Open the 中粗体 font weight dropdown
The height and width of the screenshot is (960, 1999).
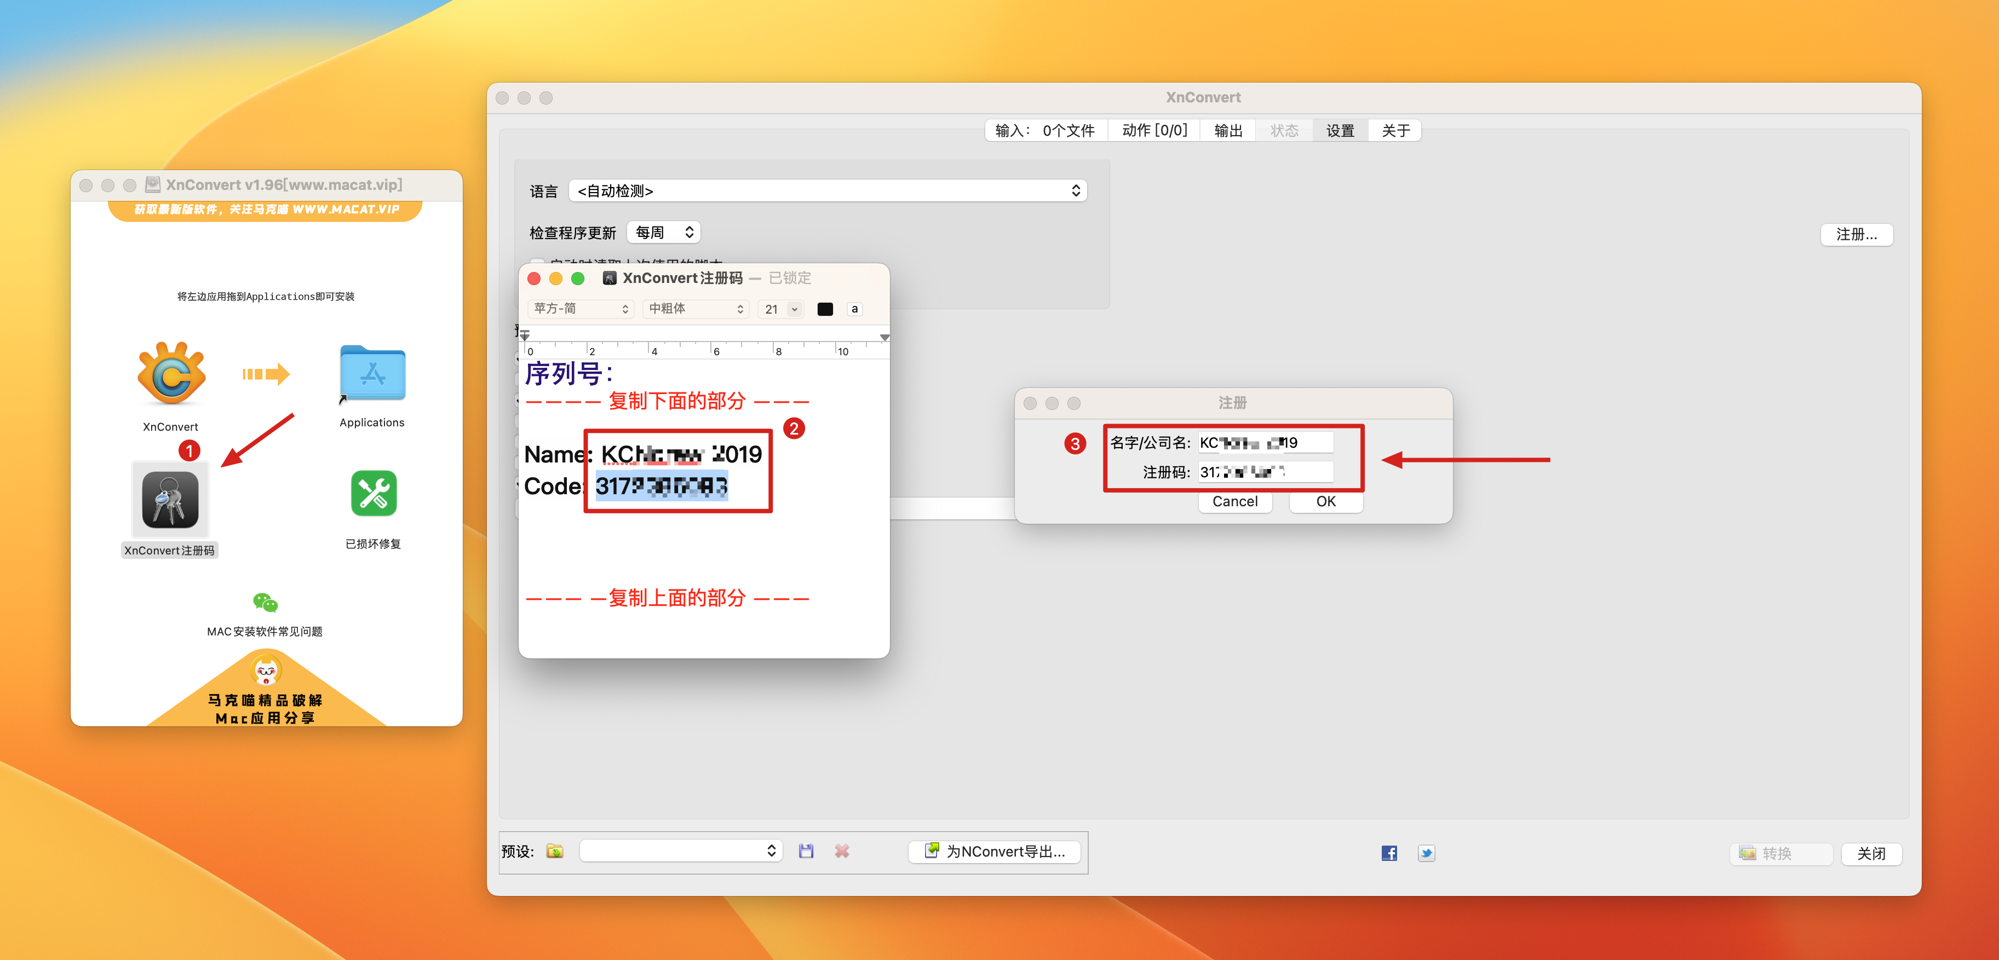point(696,309)
